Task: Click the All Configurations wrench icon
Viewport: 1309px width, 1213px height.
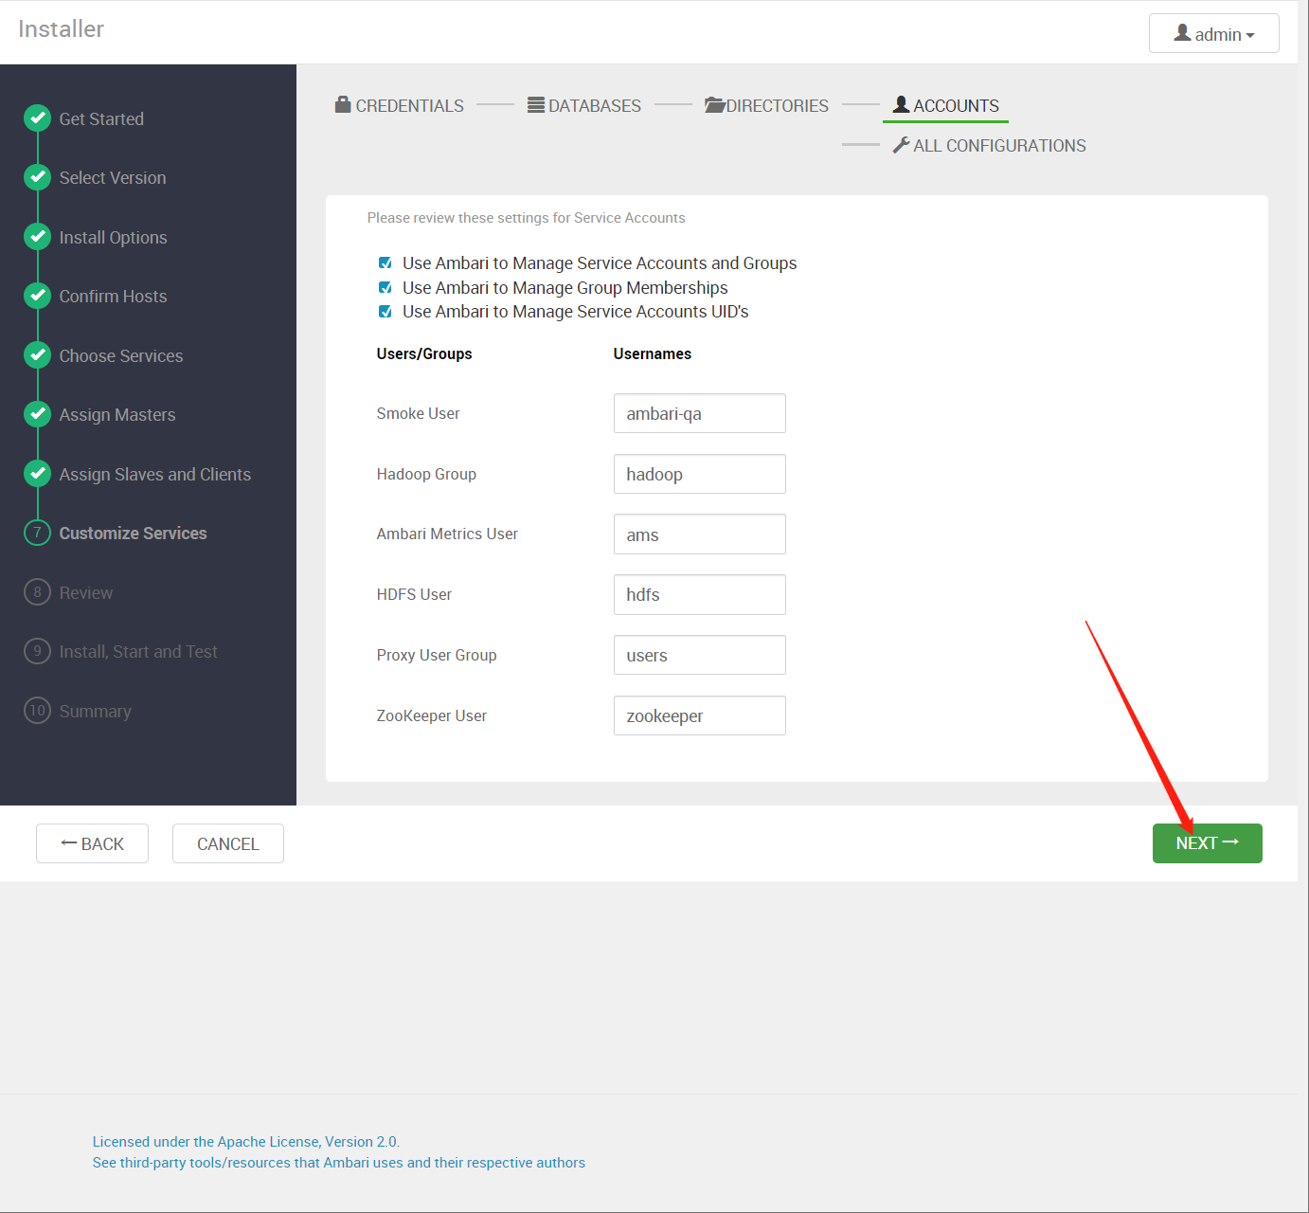Action: pos(902,145)
